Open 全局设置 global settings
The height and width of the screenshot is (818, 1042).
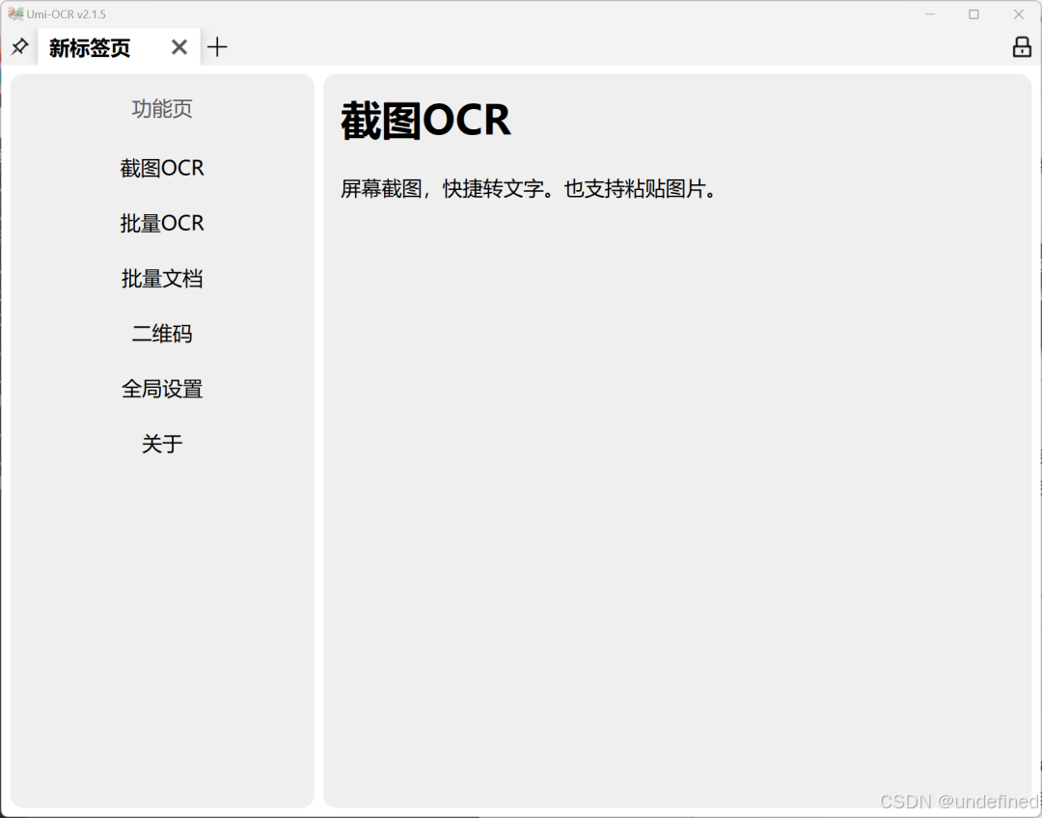(x=162, y=389)
